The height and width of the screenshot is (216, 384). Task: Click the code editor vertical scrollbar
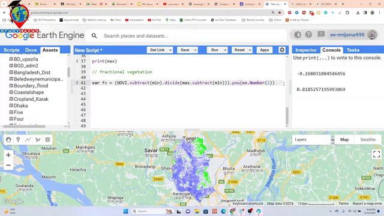[287, 116]
